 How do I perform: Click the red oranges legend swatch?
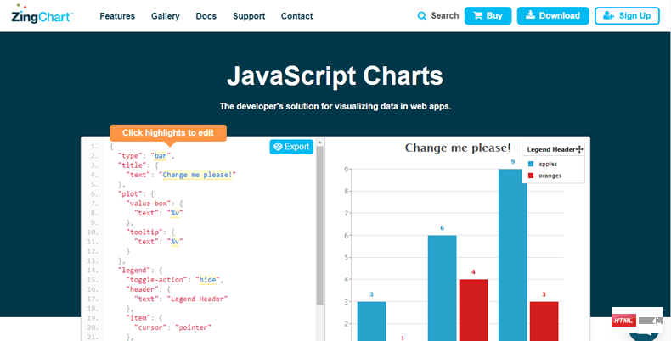[531, 176]
